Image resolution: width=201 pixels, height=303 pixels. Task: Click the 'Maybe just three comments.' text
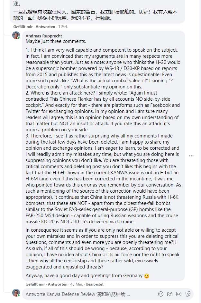56,41
